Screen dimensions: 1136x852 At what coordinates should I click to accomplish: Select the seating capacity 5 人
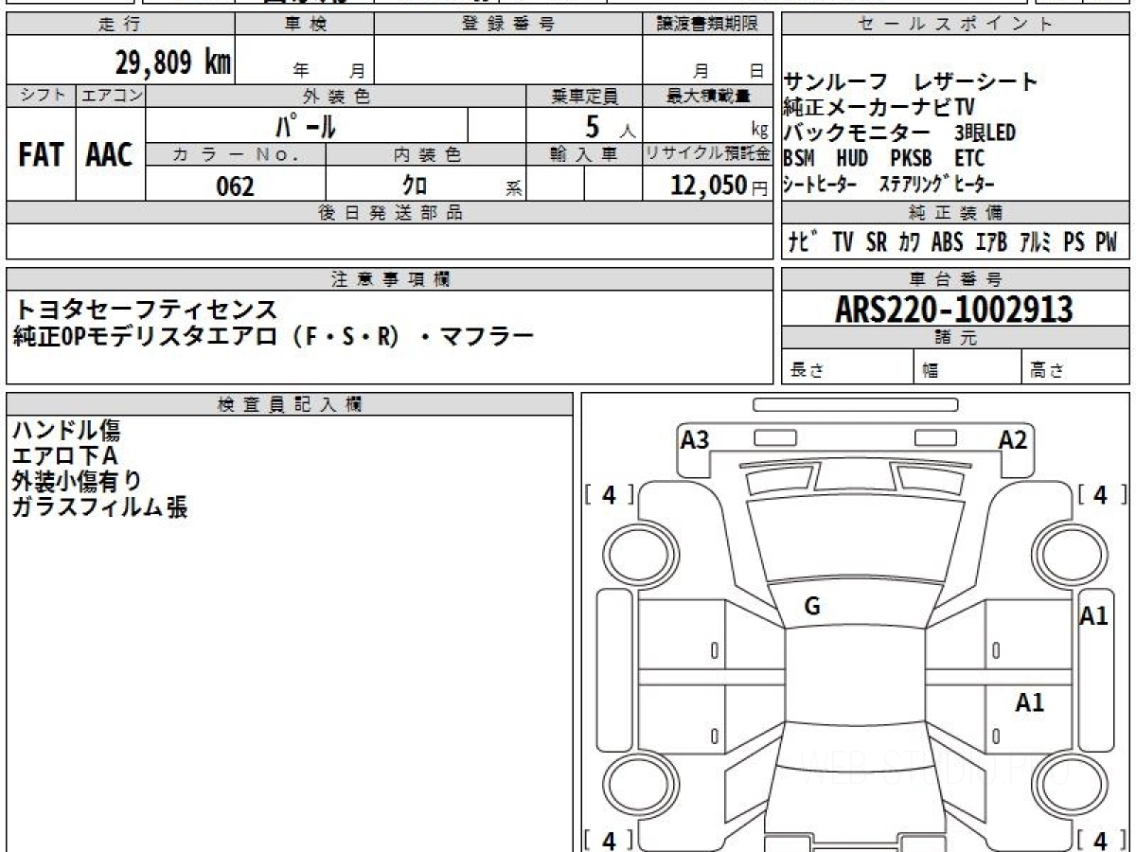(610, 125)
